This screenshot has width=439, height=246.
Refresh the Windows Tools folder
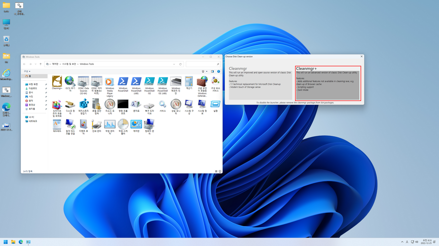(x=180, y=64)
